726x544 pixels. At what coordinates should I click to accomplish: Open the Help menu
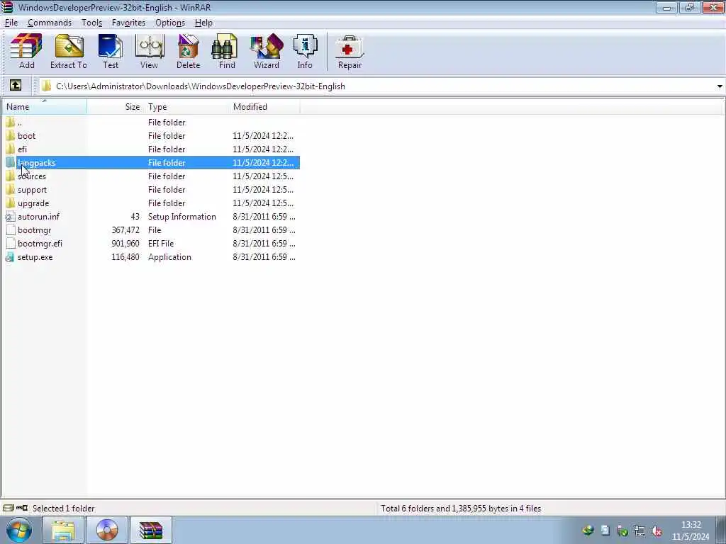pos(203,23)
